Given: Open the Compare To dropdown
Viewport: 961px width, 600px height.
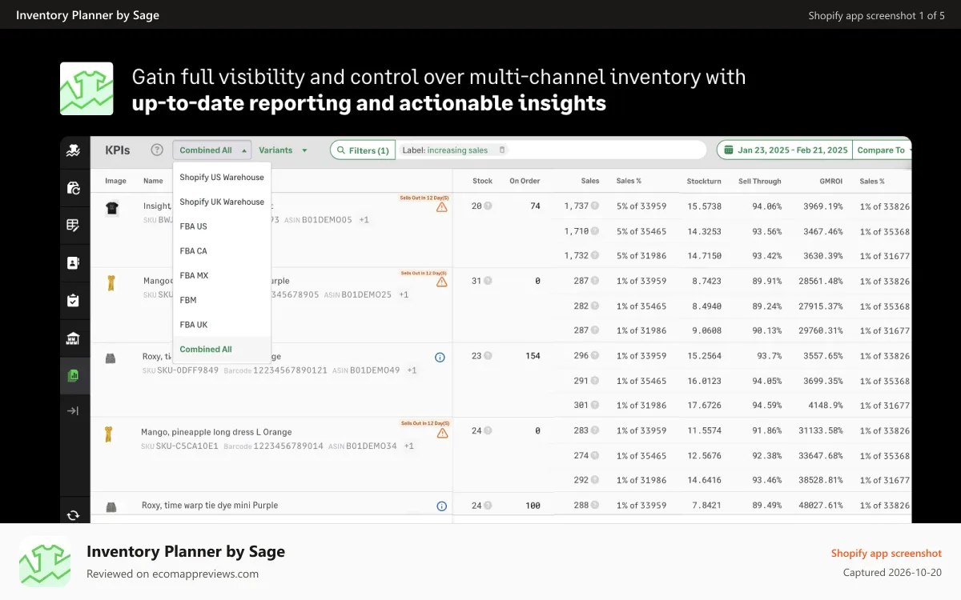Looking at the screenshot, I should (x=883, y=150).
